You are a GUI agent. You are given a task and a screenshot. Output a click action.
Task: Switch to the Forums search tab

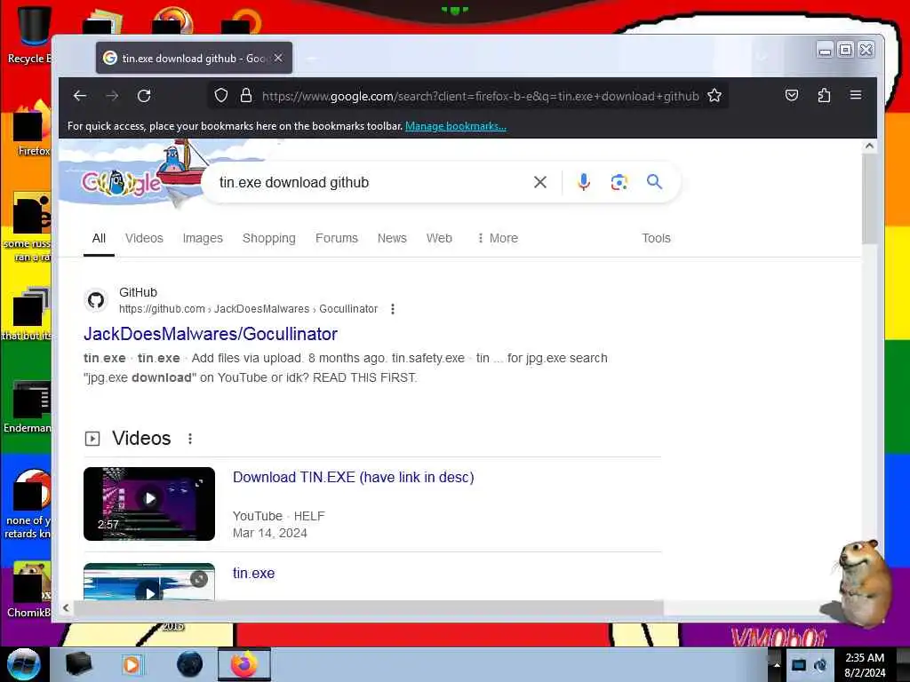(337, 238)
